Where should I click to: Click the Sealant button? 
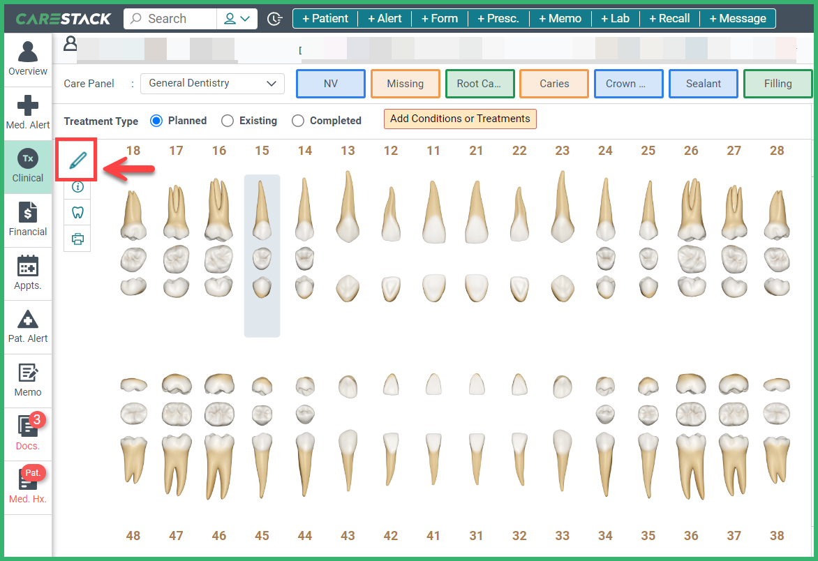pos(704,84)
